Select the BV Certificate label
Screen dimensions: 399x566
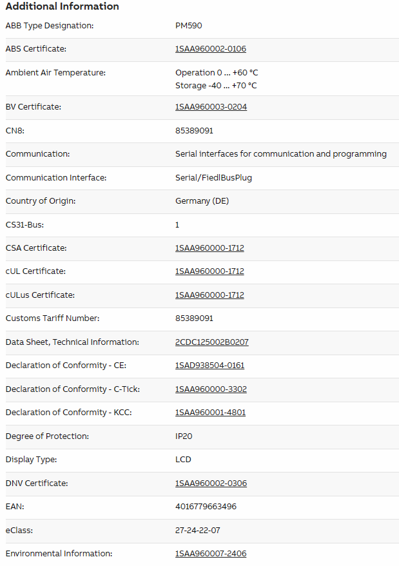coord(34,107)
